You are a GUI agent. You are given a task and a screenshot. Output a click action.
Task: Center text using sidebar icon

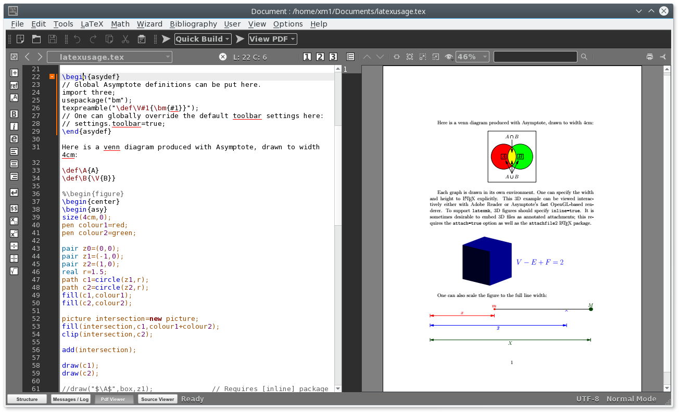pyautogui.click(x=14, y=164)
